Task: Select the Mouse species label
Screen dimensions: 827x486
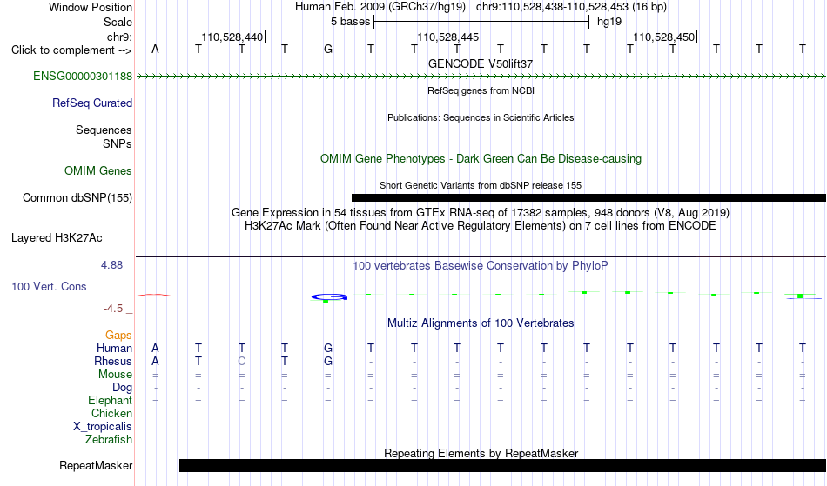Action: [x=115, y=375]
